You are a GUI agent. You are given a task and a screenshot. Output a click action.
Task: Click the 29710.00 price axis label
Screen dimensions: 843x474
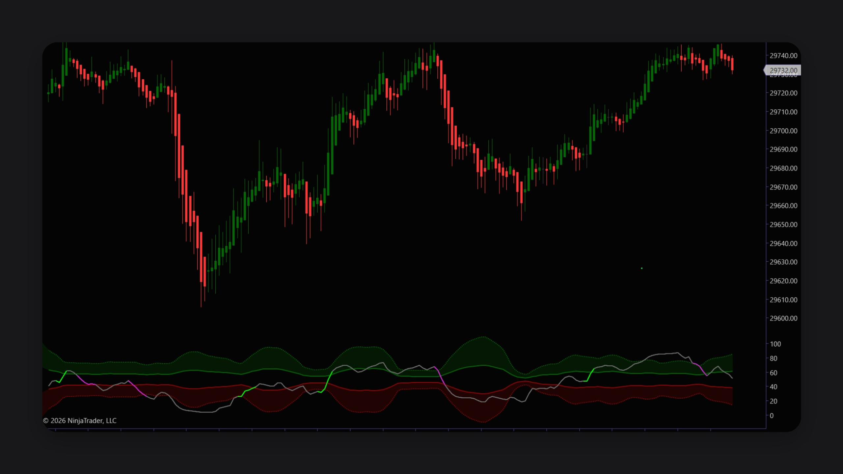783,112
